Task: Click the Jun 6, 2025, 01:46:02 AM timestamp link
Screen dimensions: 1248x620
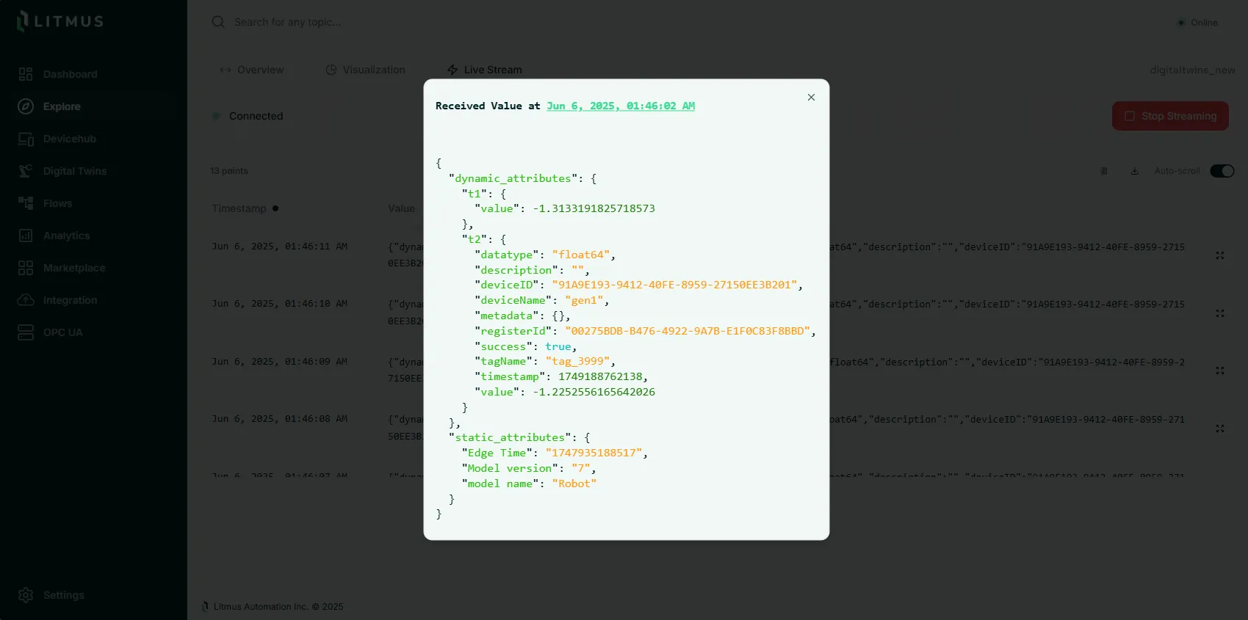Action: click(x=621, y=106)
